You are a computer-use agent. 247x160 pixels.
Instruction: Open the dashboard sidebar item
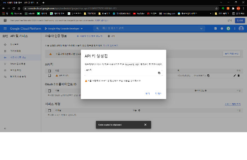(x=20, y=44)
